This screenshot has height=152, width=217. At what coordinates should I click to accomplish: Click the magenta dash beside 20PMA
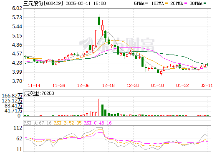click(186, 3)
